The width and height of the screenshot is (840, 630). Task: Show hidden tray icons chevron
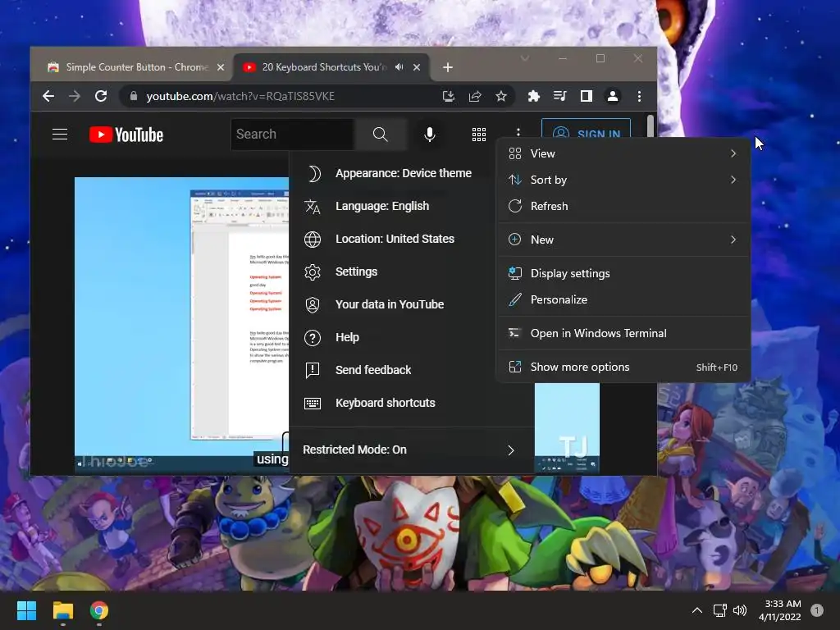coord(697,610)
